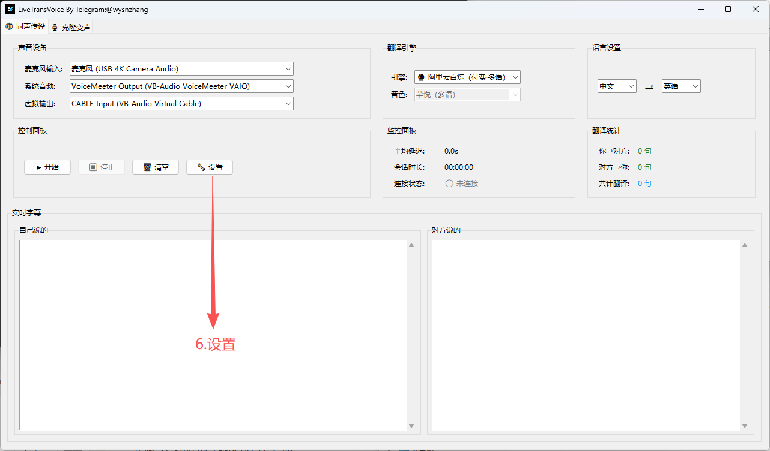Click the 停止 stop button
The image size is (770, 451).
tap(102, 167)
